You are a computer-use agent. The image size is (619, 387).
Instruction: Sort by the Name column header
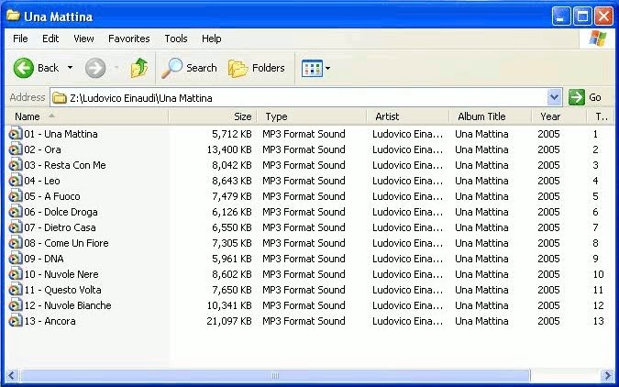click(x=87, y=116)
